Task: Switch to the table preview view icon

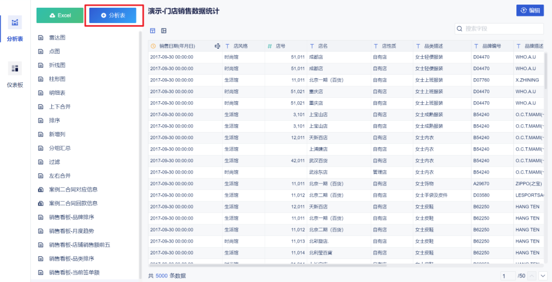Action: [153, 31]
